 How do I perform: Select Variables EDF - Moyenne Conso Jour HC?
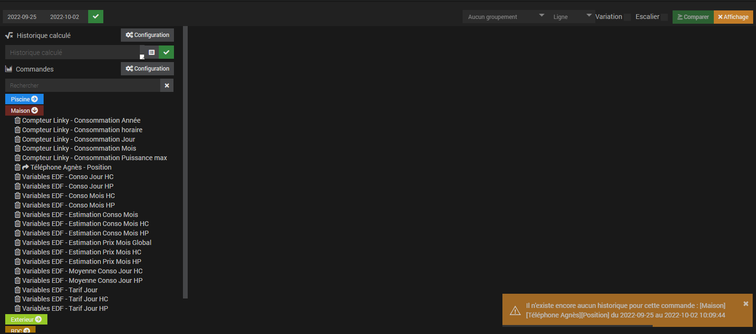click(82, 271)
